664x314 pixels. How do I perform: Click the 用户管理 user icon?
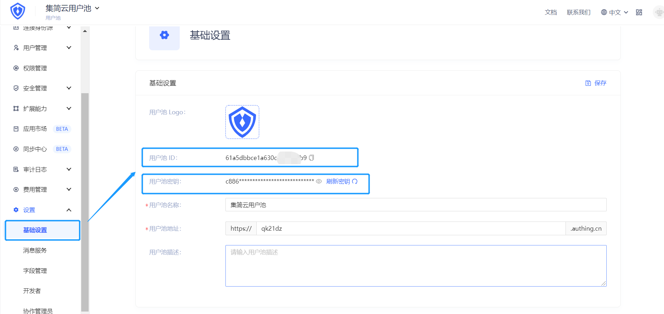[x=16, y=48]
